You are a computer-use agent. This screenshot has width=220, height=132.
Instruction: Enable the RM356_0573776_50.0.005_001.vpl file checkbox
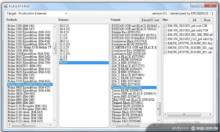coord(165,53)
